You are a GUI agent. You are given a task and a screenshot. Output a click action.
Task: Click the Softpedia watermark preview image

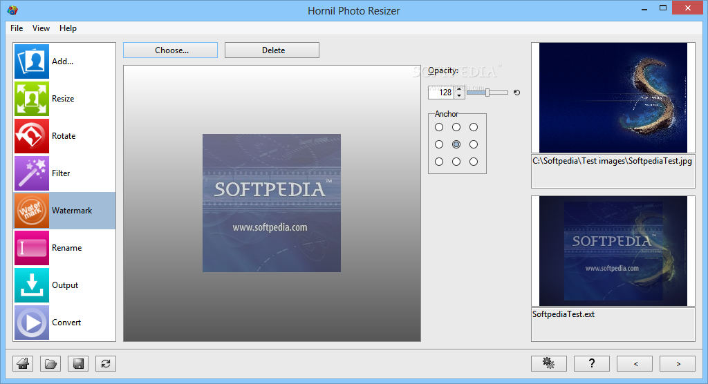(x=271, y=203)
